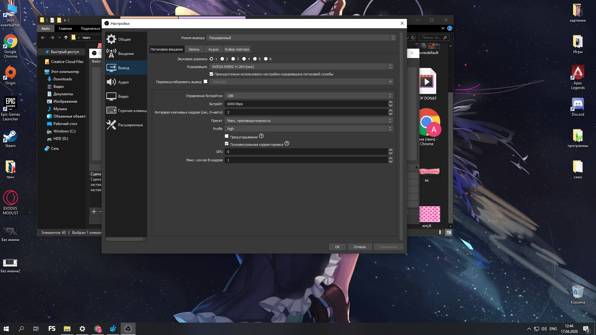The image size is (596, 335).
Task: Open the General settings section icon
Action: (x=111, y=39)
